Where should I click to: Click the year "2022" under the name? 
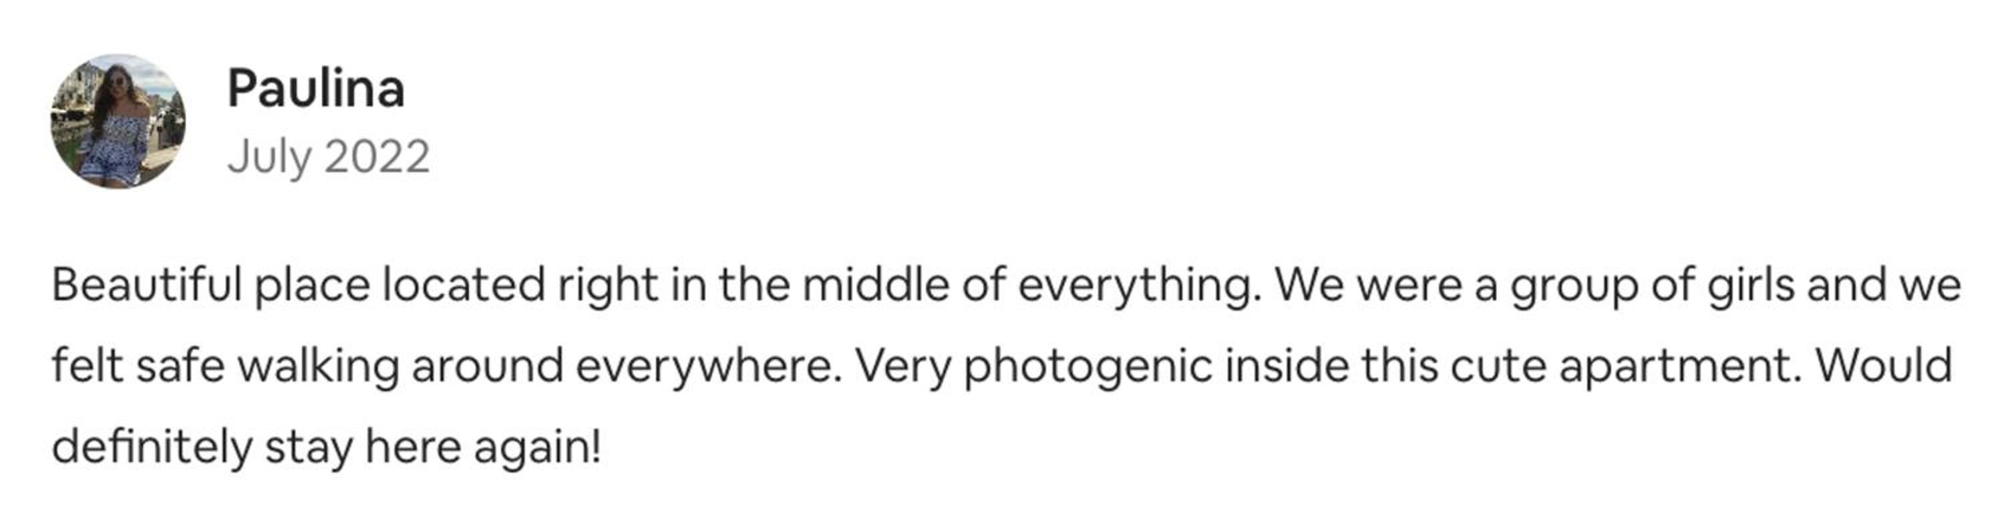coord(377,157)
